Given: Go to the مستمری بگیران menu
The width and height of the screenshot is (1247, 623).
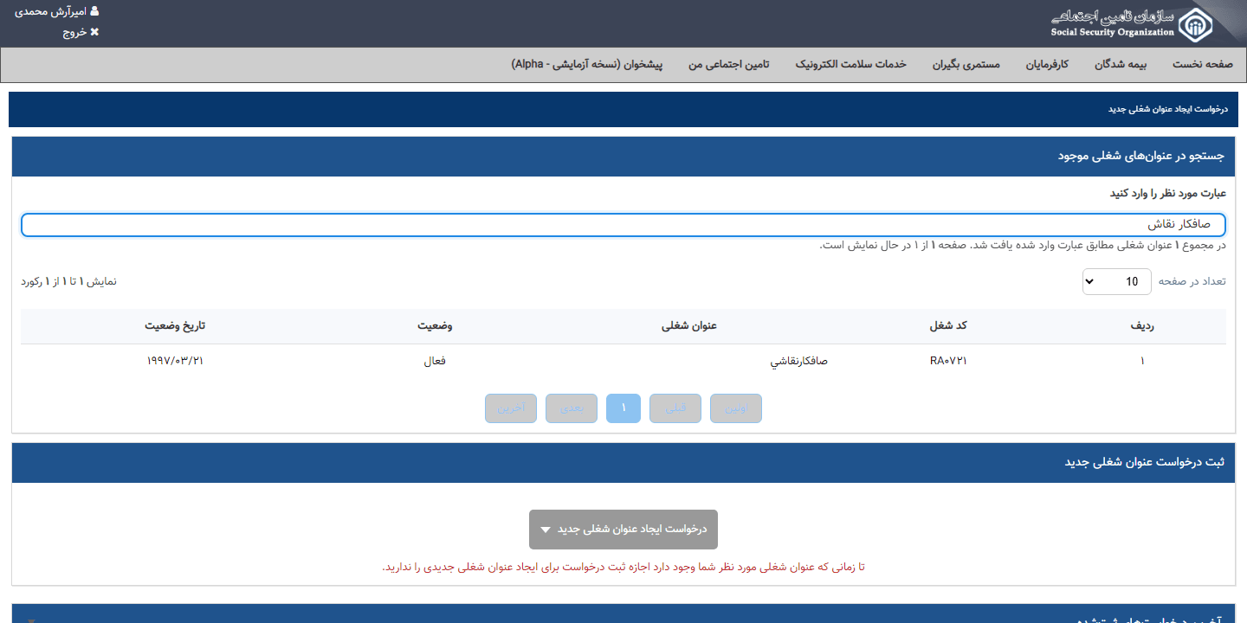Looking at the screenshot, I should (x=966, y=65).
